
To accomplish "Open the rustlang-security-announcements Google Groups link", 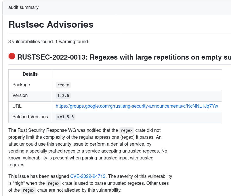I will click(x=137, y=106).
